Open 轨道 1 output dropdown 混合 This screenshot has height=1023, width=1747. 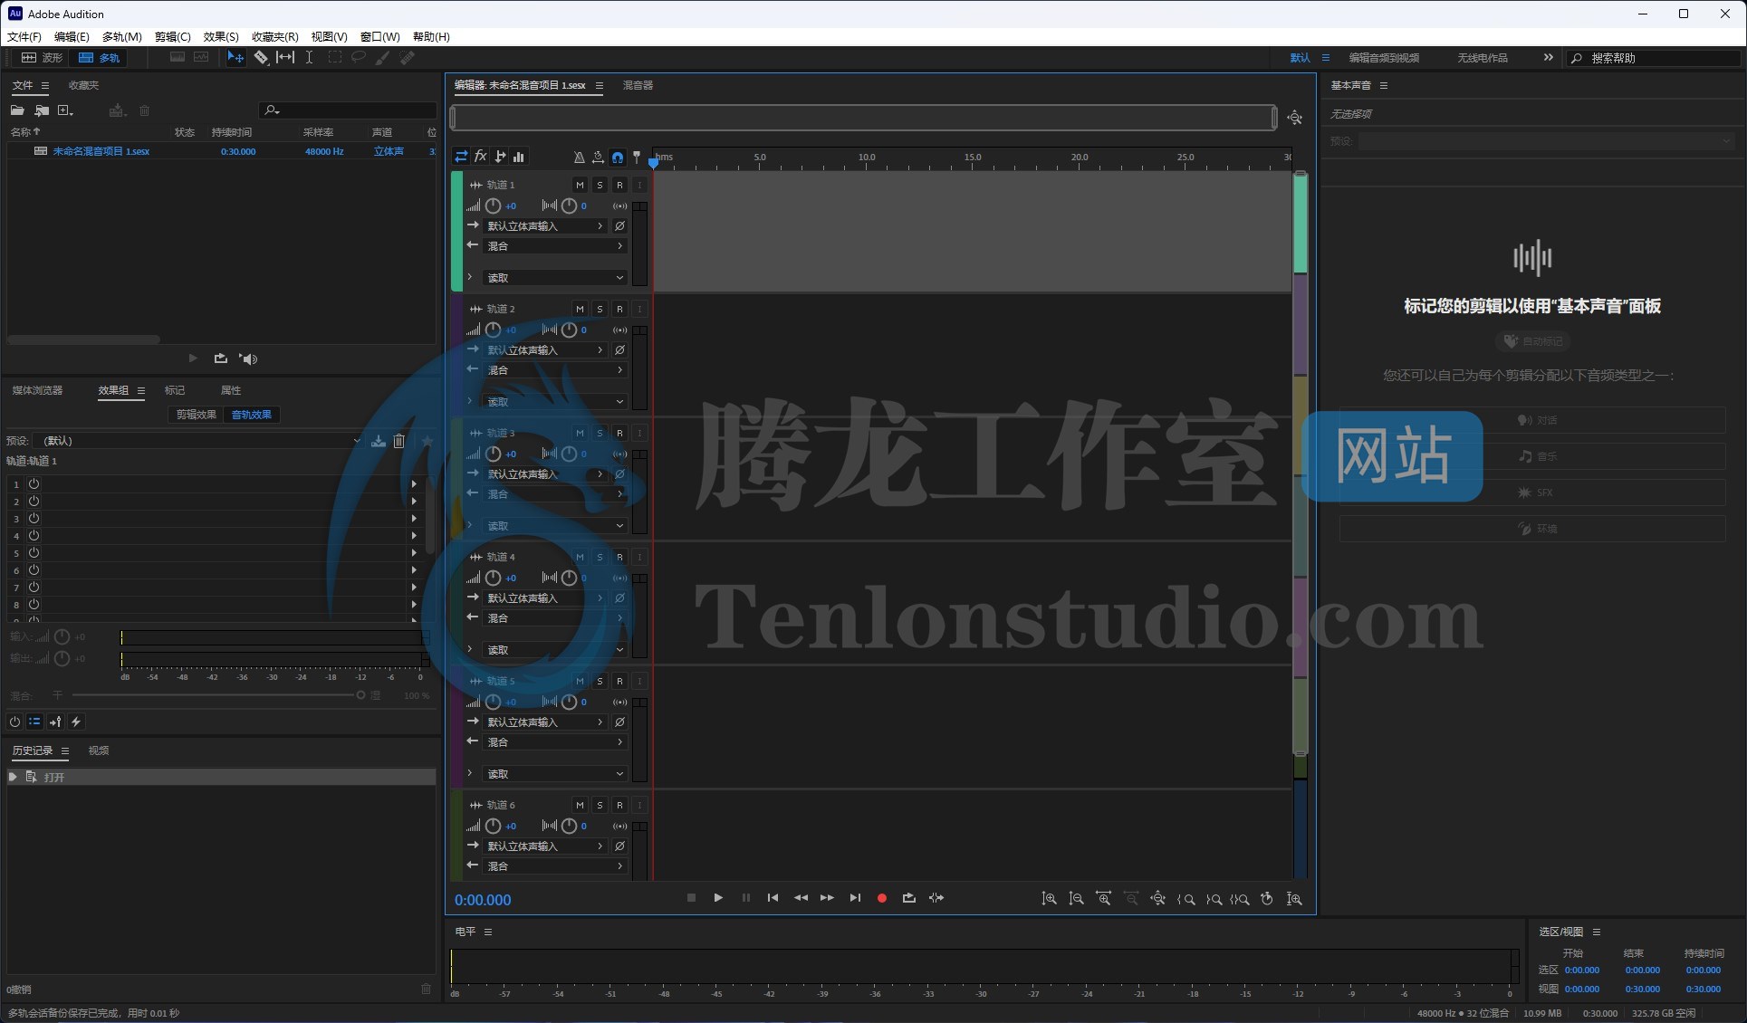click(x=555, y=246)
